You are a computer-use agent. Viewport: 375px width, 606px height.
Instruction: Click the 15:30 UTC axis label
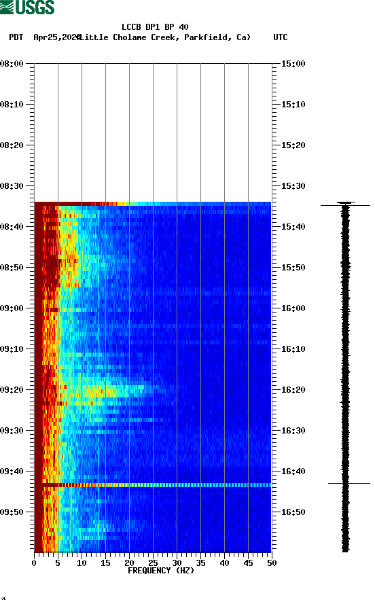[x=293, y=186]
